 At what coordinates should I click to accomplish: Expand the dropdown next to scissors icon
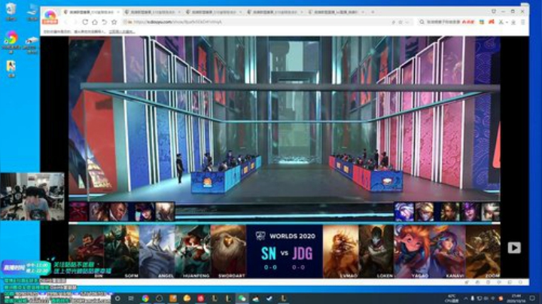pyautogui.click(x=507, y=22)
